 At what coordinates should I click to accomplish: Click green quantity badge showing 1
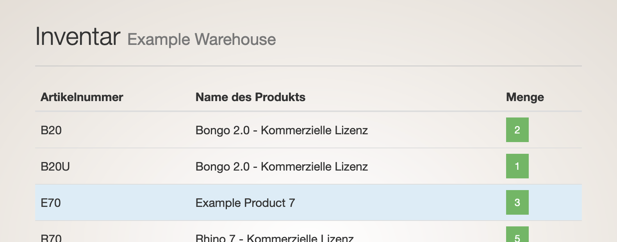(517, 166)
